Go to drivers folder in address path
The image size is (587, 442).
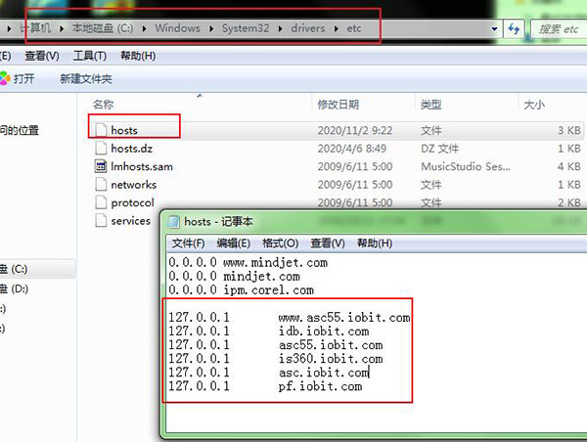pyautogui.click(x=308, y=28)
